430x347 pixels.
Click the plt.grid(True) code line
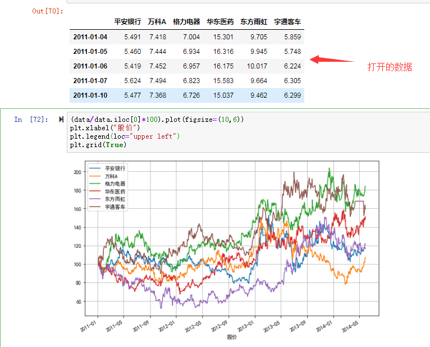[98, 145]
